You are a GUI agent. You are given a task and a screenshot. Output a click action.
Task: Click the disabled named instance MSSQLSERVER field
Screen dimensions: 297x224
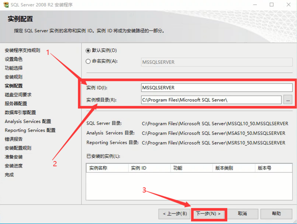217,62
